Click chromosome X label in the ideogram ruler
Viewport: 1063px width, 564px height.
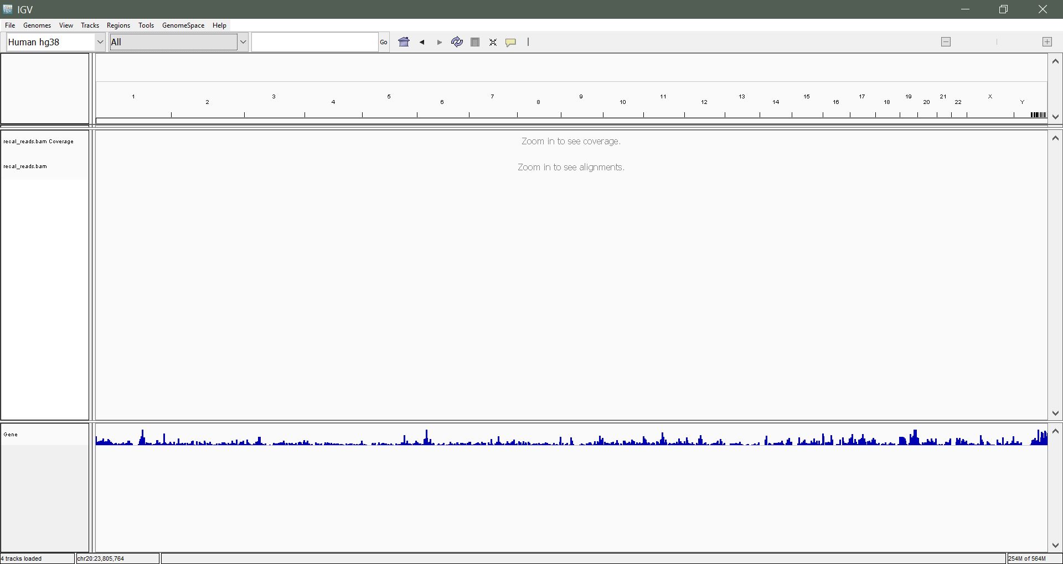click(x=990, y=97)
